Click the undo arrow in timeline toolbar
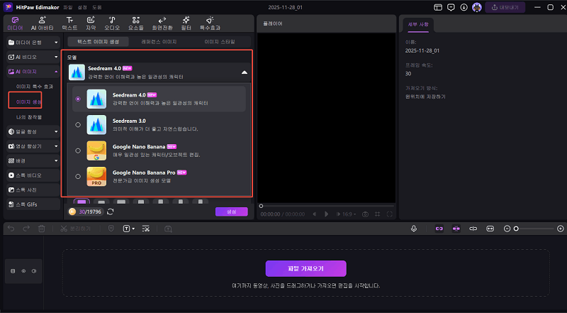 [x=11, y=229]
